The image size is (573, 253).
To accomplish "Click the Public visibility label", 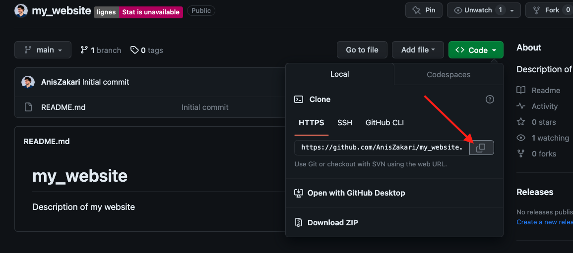I will 201,10.
